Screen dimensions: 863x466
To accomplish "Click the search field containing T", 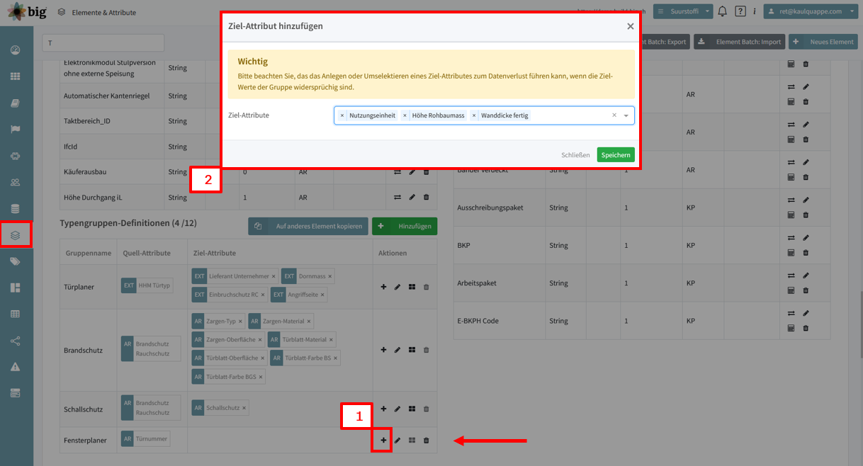I will coord(103,43).
